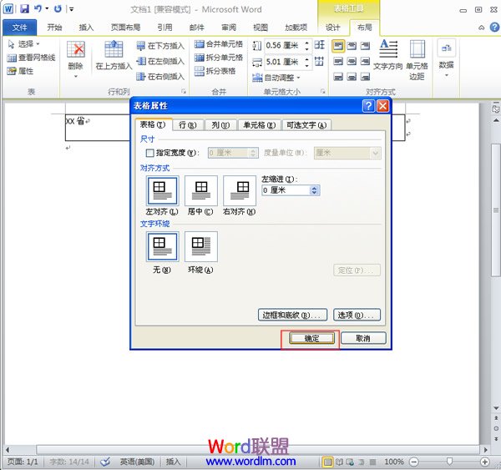The image size is (501, 470).
Task: Click zoom in plus button
Action: tap(484, 462)
